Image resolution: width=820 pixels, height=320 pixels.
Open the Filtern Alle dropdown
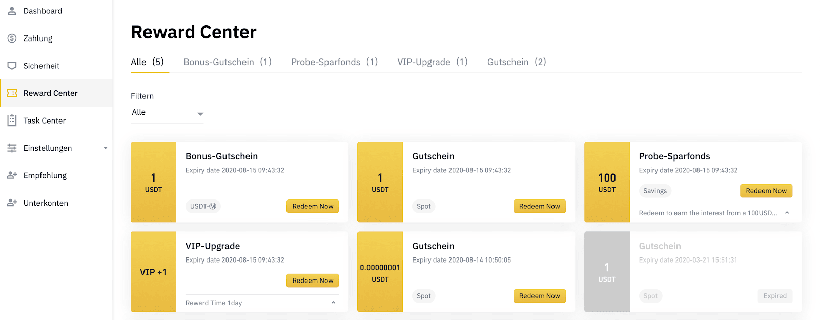tap(167, 113)
